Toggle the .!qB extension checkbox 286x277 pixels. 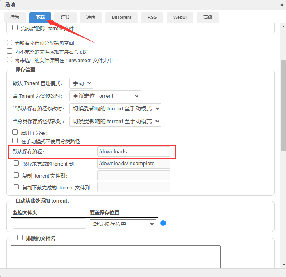[x=10, y=51]
